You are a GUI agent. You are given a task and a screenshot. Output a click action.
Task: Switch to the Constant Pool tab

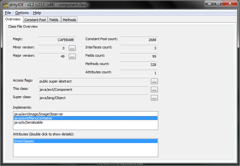(x=35, y=20)
